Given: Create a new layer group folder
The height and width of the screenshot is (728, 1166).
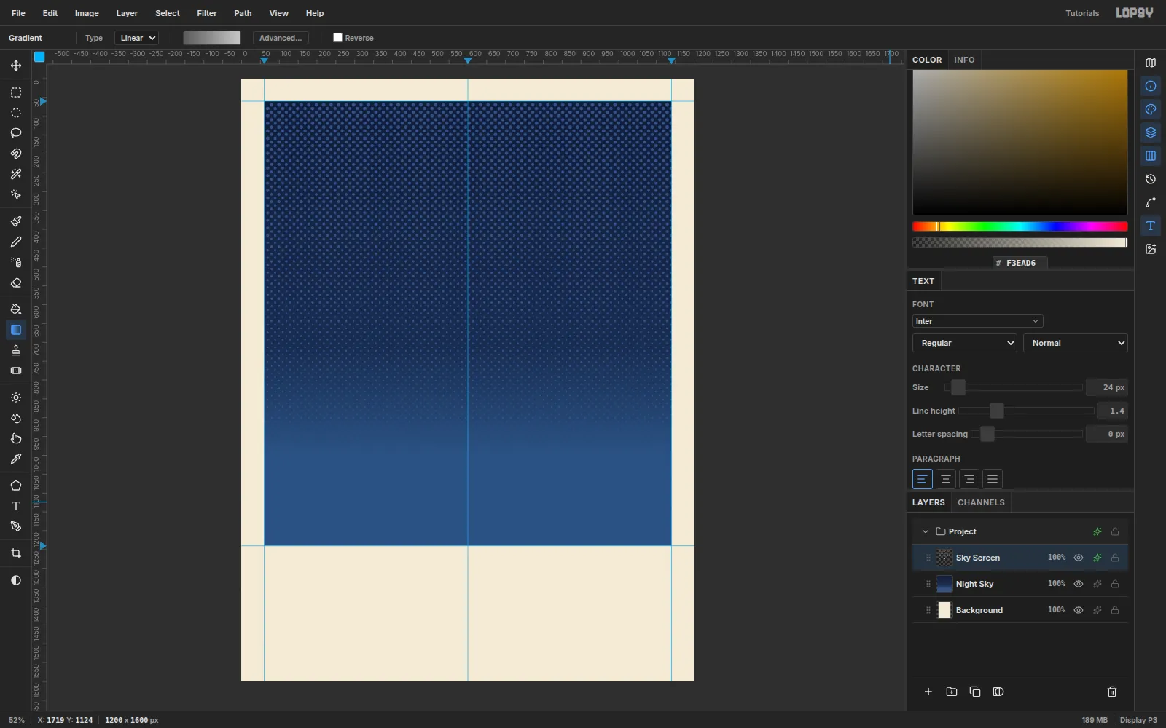Looking at the screenshot, I should [x=952, y=692].
